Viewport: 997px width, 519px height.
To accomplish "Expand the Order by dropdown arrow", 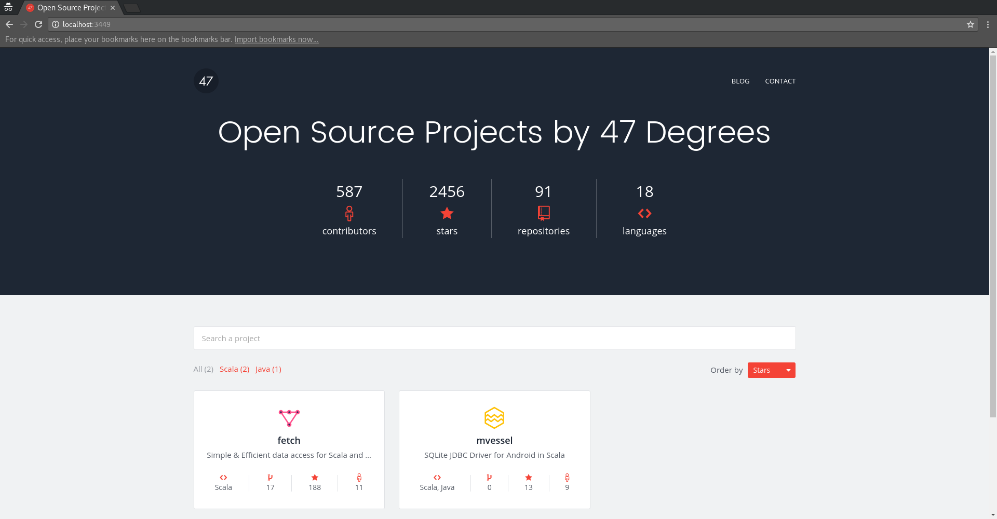I will (788, 370).
